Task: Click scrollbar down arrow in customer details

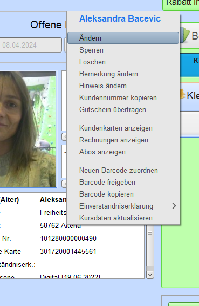Action: click(x=150, y=275)
